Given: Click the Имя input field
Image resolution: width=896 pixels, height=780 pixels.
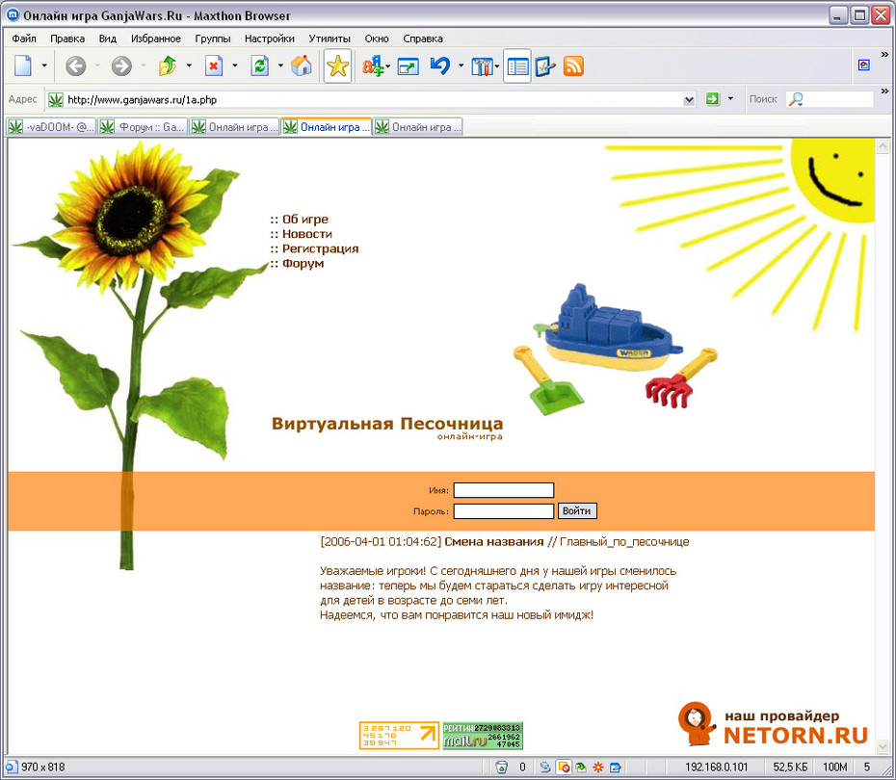Looking at the screenshot, I should point(504,490).
